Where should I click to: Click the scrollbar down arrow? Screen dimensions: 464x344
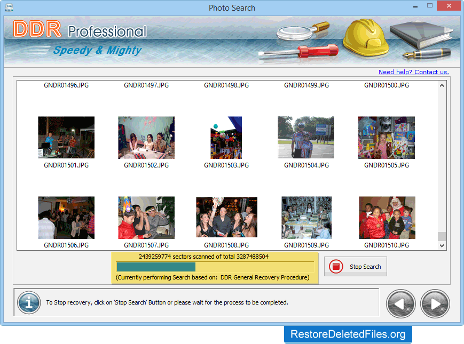pos(442,245)
